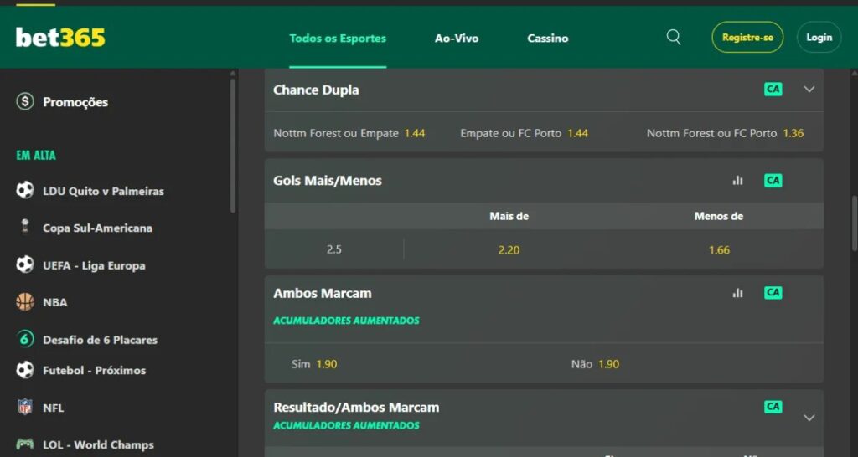858x457 pixels.
Task: Open the Cassino tab
Action: 548,39
